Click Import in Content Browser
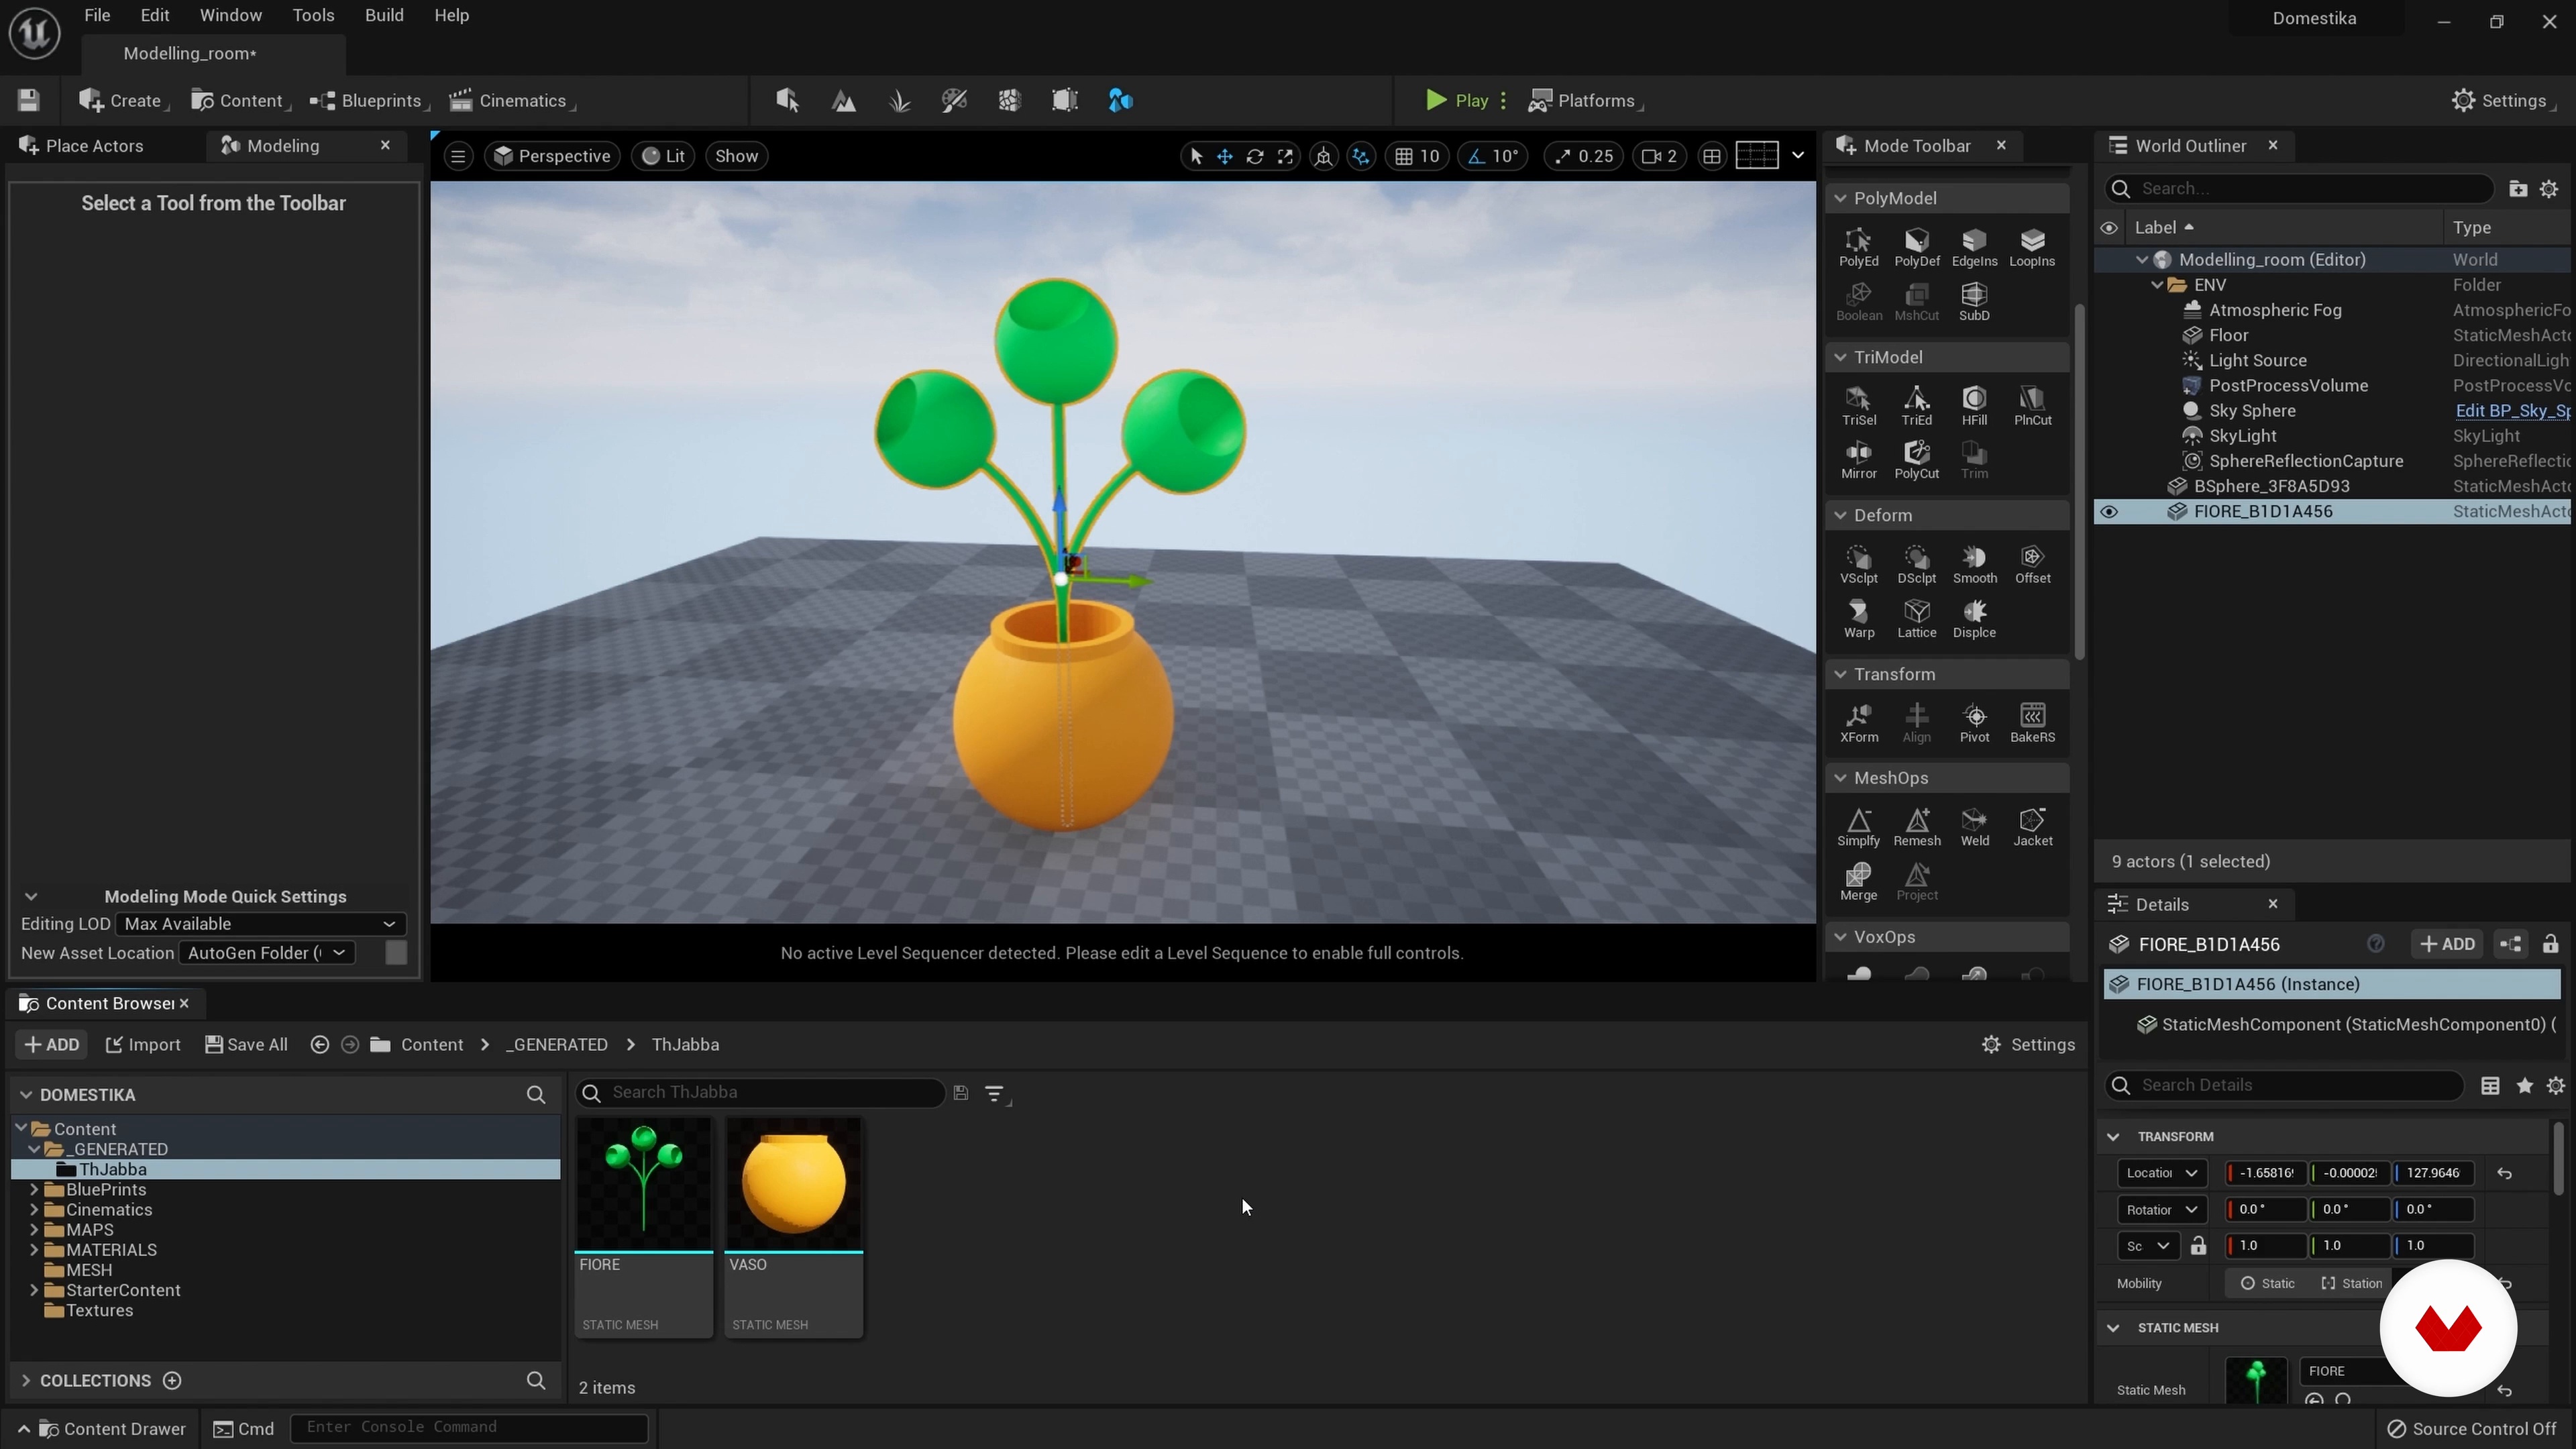Screen dimensions: 2576x1449 click(143, 1045)
